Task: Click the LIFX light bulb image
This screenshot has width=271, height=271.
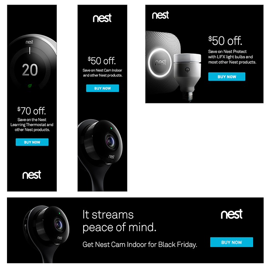Action: [x=187, y=76]
